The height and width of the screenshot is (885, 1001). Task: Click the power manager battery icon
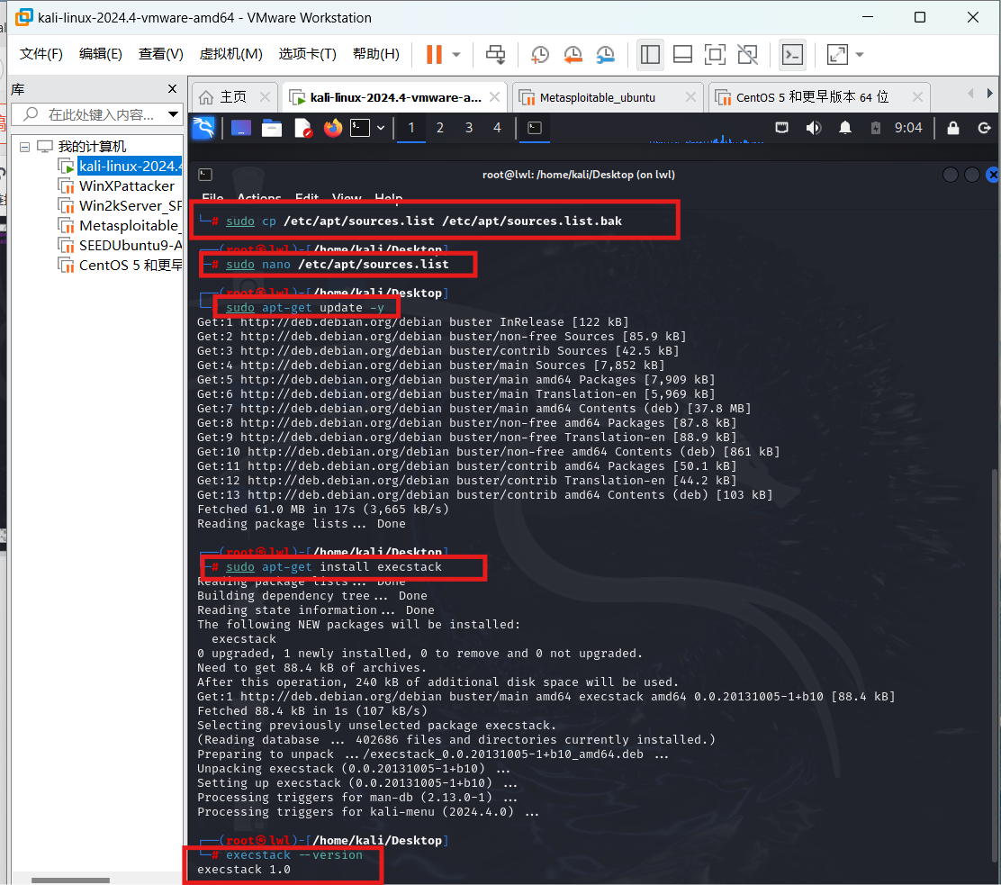point(875,129)
